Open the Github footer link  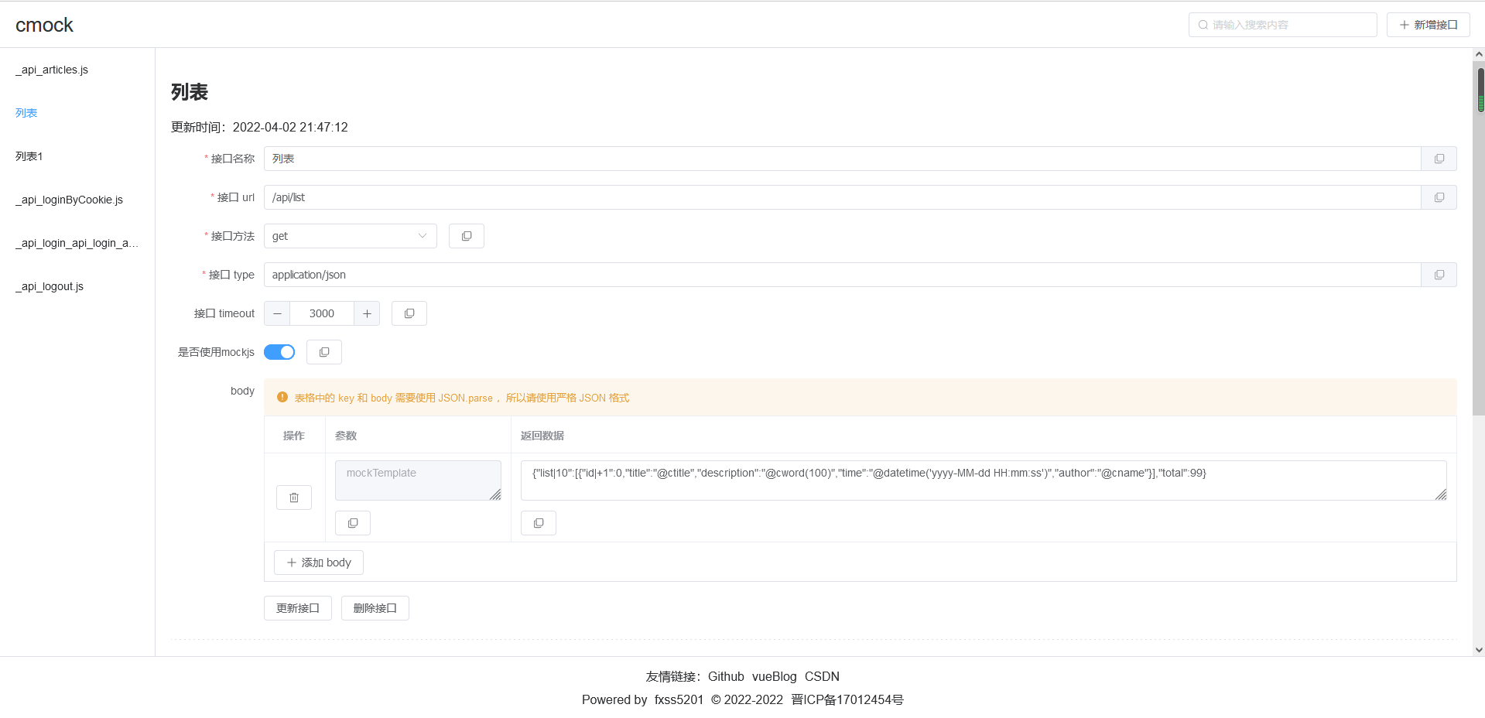(x=726, y=676)
